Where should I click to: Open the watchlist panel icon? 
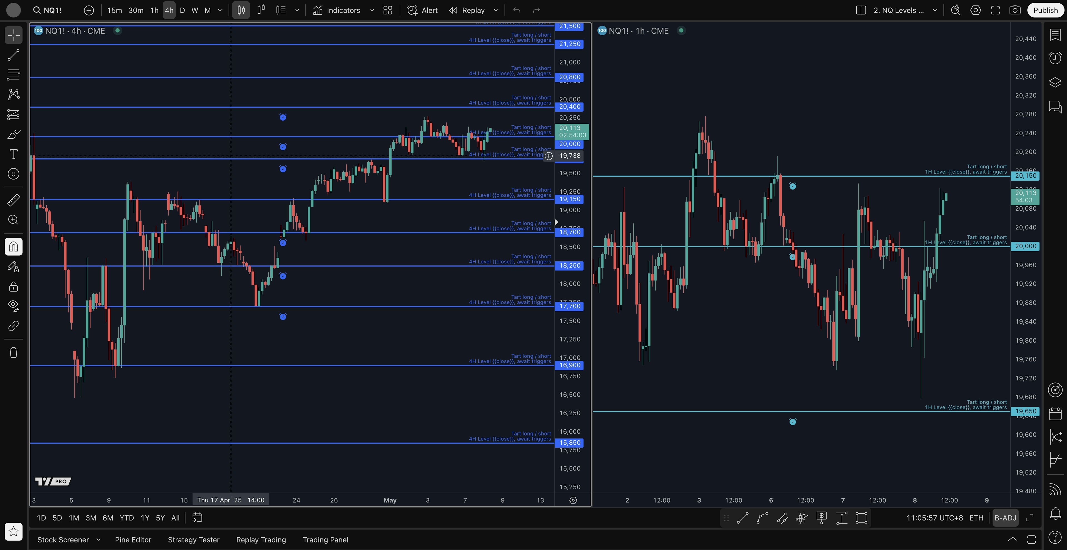point(1055,35)
